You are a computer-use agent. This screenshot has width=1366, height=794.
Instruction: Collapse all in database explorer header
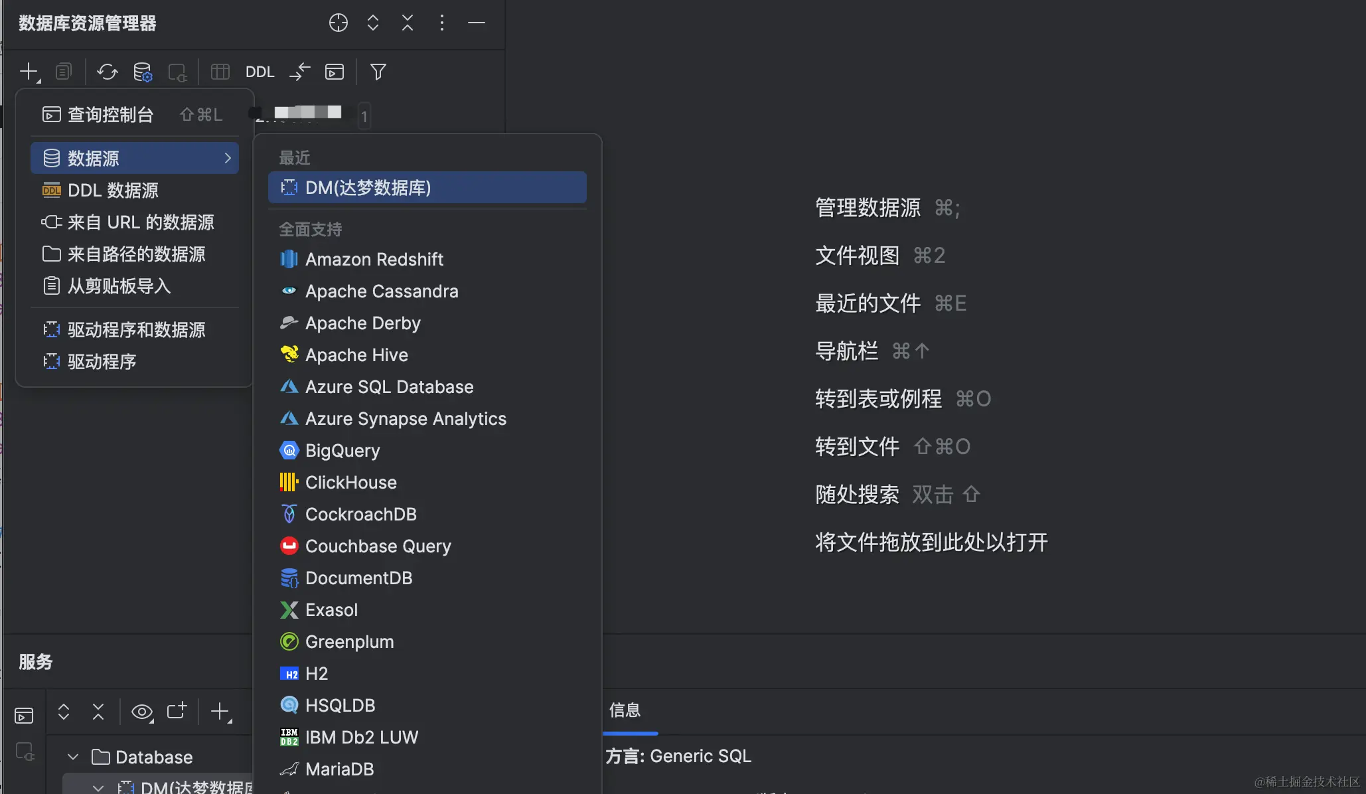click(408, 23)
